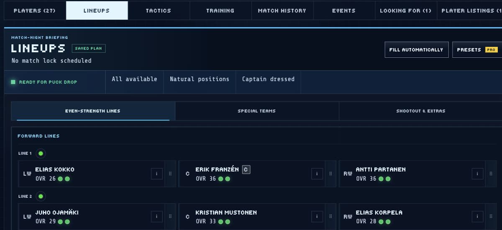The height and width of the screenshot is (230, 502).
Task: Click the No match lock scheduled text
Action: tap(51, 61)
